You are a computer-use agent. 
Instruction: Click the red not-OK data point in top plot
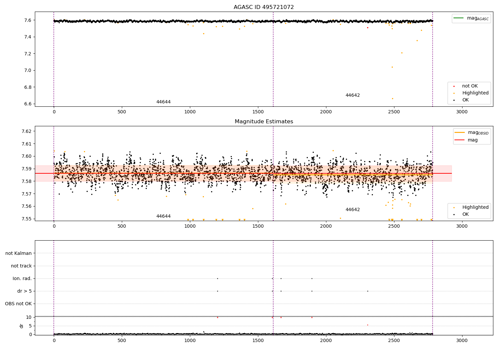[368, 28]
